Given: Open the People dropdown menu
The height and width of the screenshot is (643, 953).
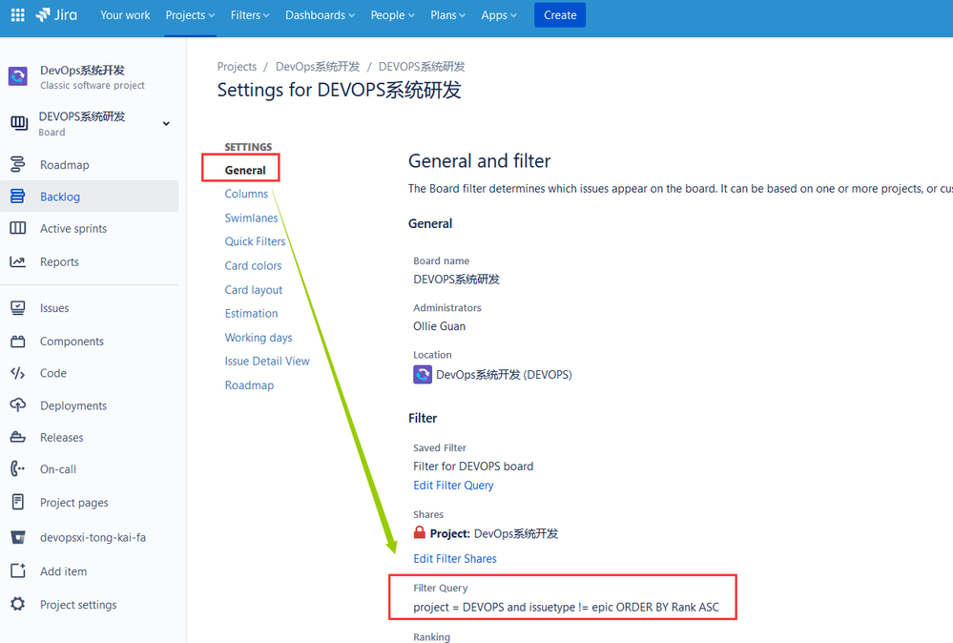Looking at the screenshot, I should click(393, 15).
